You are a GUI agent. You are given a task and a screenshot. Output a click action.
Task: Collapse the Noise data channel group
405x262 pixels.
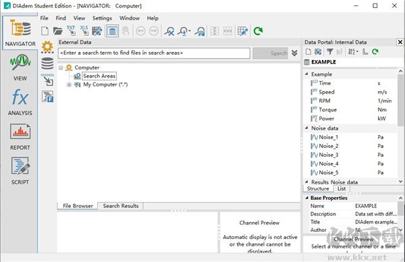tap(307, 128)
